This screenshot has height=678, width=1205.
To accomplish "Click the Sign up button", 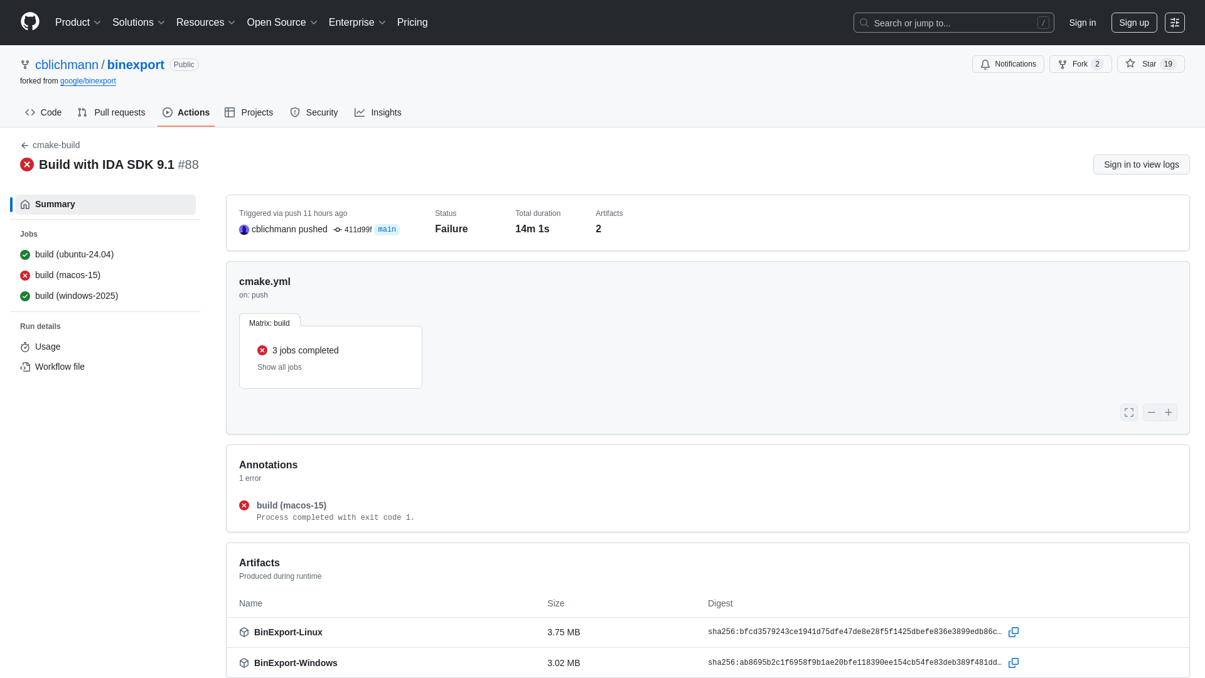I will tap(1134, 23).
